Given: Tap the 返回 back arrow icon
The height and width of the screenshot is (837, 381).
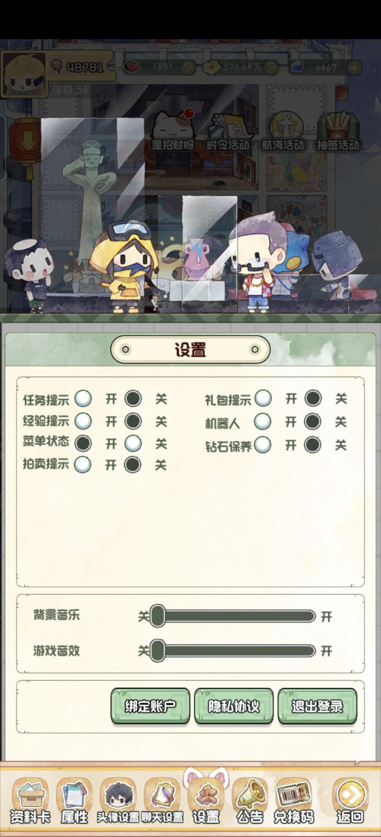Looking at the screenshot, I should [x=350, y=800].
